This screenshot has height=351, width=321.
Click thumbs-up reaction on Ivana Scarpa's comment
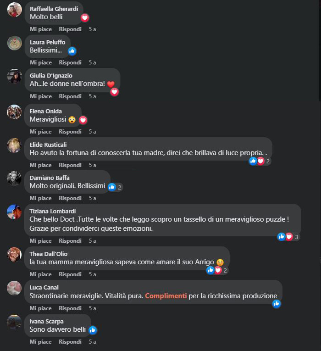93,330
